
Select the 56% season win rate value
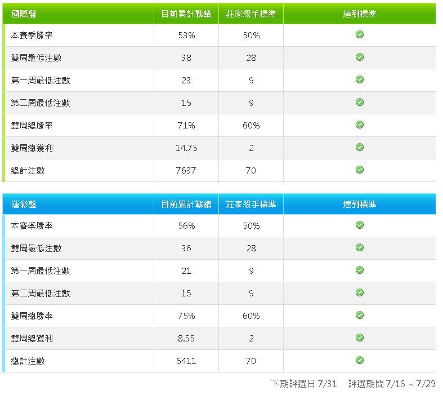[186, 226]
